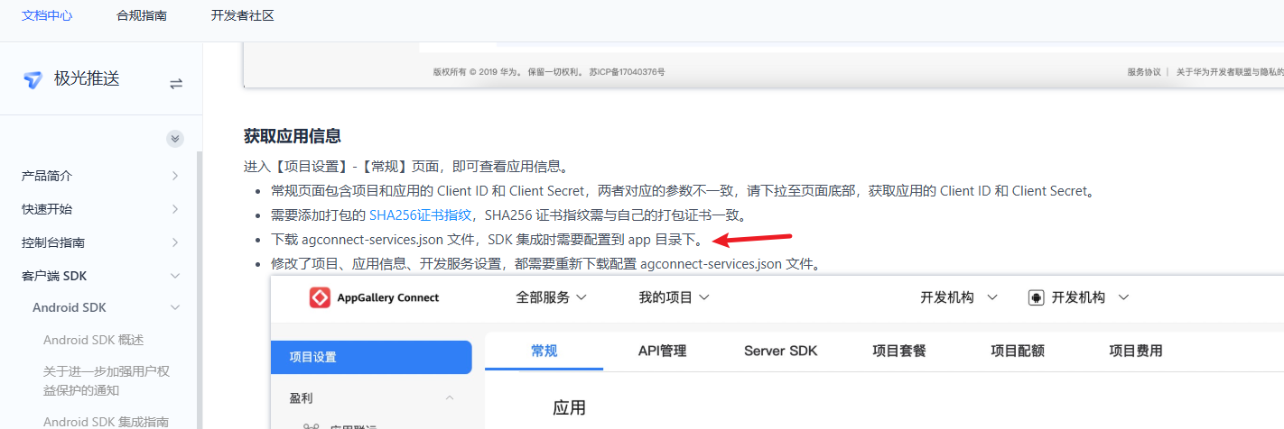
Task: Click the double-chevron collapse icon in sidebar
Action: 175,139
